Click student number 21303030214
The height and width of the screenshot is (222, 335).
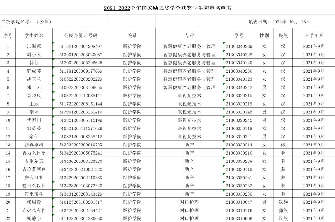[239, 145]
